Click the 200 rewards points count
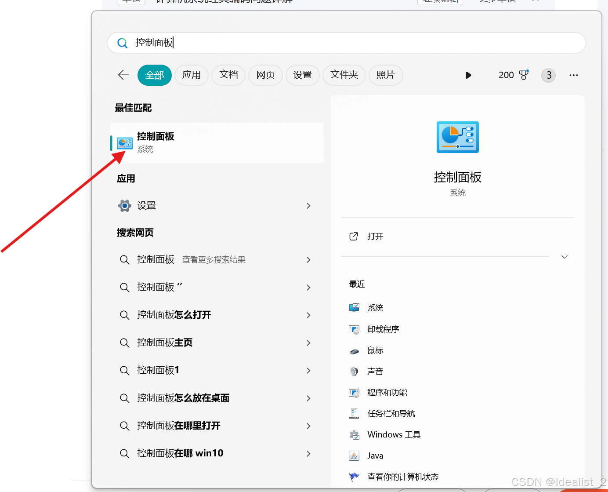Screen dimensions: 608x492 point(506,75)
